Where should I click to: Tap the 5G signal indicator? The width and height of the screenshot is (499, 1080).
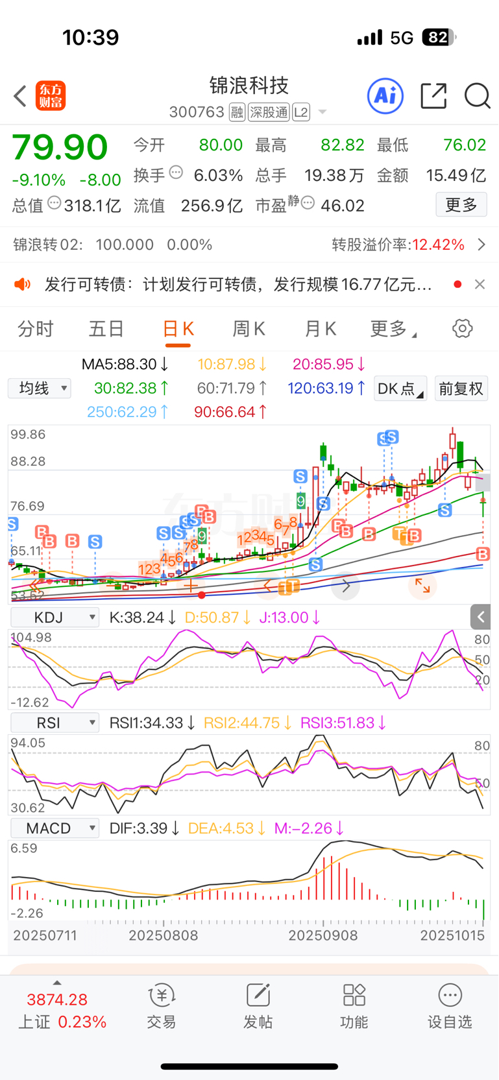402,38
